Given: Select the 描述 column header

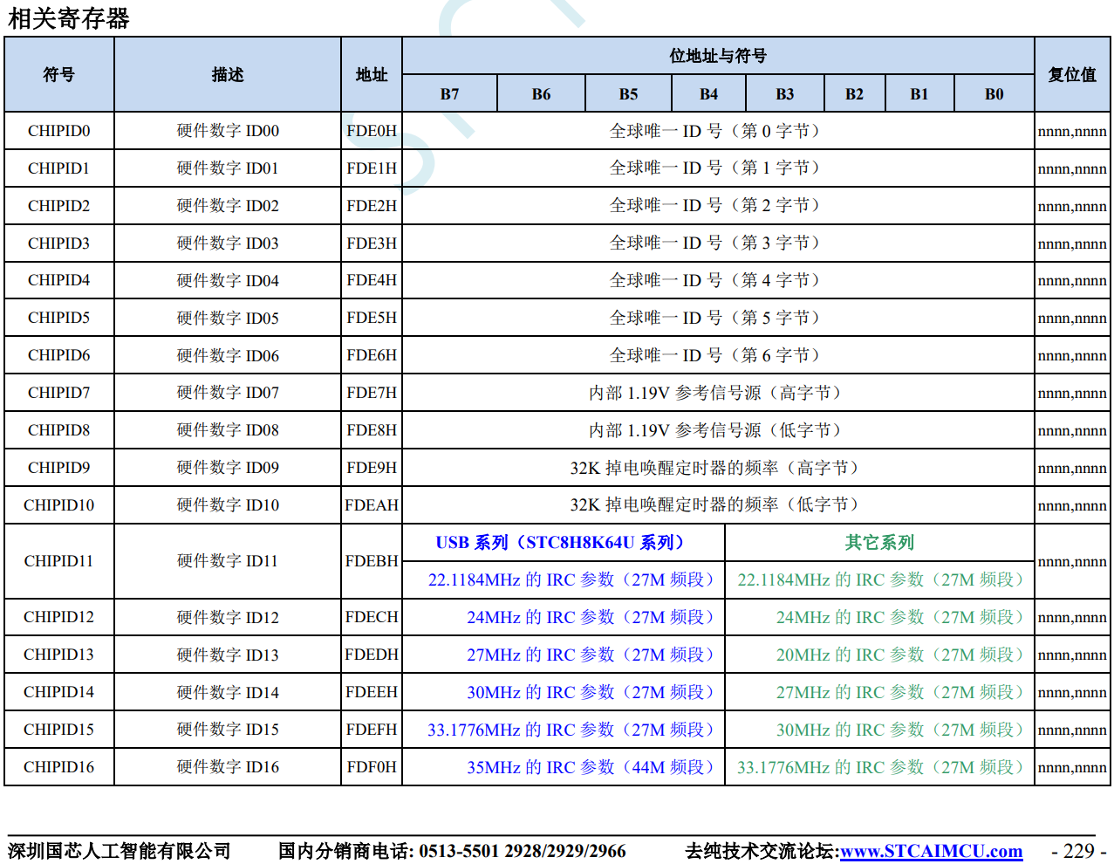Looking at the screenshot, I should 228,74.
